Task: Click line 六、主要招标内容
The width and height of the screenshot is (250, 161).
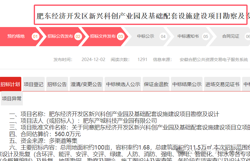Action: click(130, 147)
